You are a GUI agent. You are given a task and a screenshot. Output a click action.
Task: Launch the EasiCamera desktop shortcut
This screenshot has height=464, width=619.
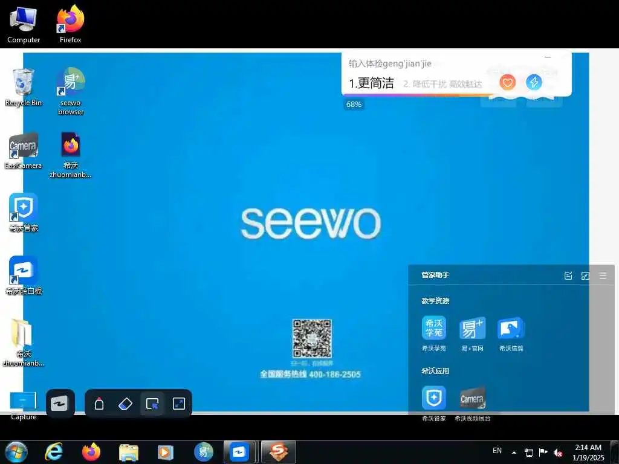click(x=24, y=150)
